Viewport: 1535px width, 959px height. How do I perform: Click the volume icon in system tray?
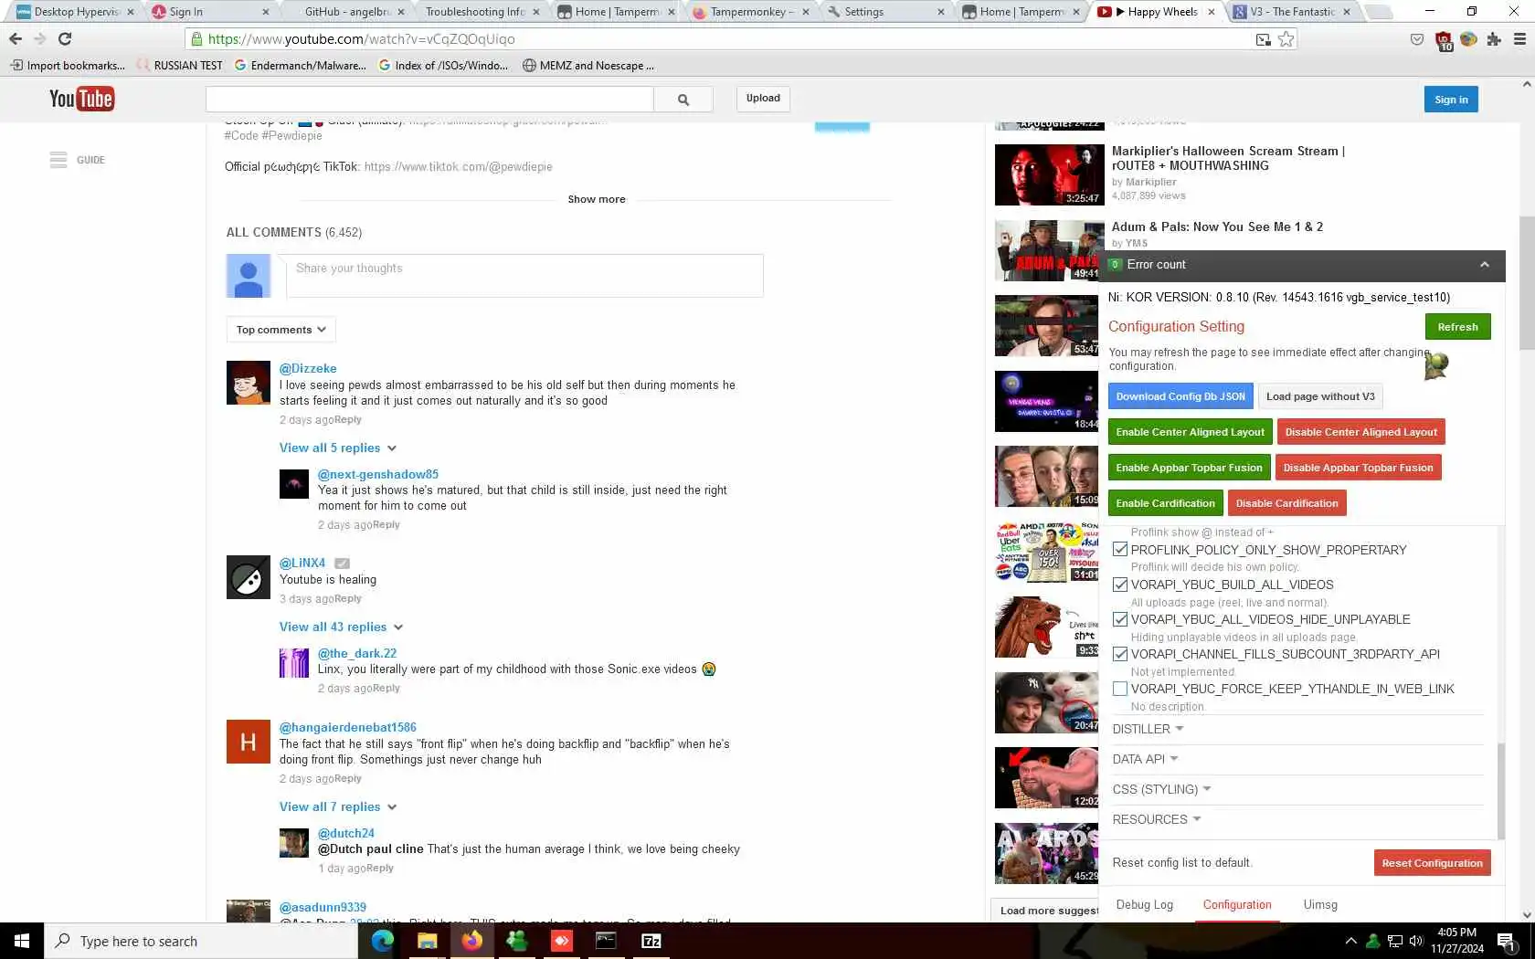[1416, 941]
